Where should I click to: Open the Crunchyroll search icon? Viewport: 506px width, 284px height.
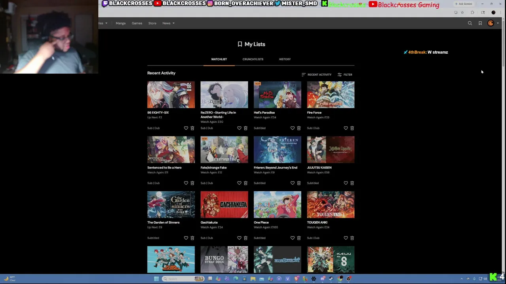click(470, 23)
